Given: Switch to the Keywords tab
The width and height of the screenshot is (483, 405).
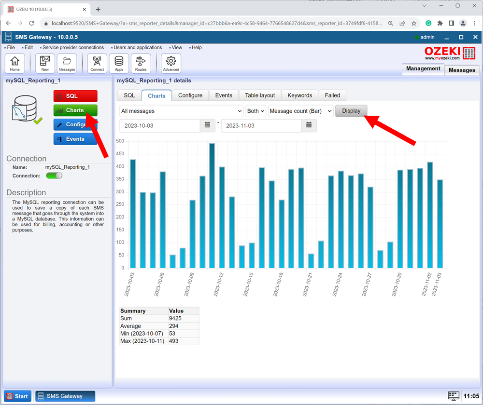Looking at the screenshot, I should point(300,95).
